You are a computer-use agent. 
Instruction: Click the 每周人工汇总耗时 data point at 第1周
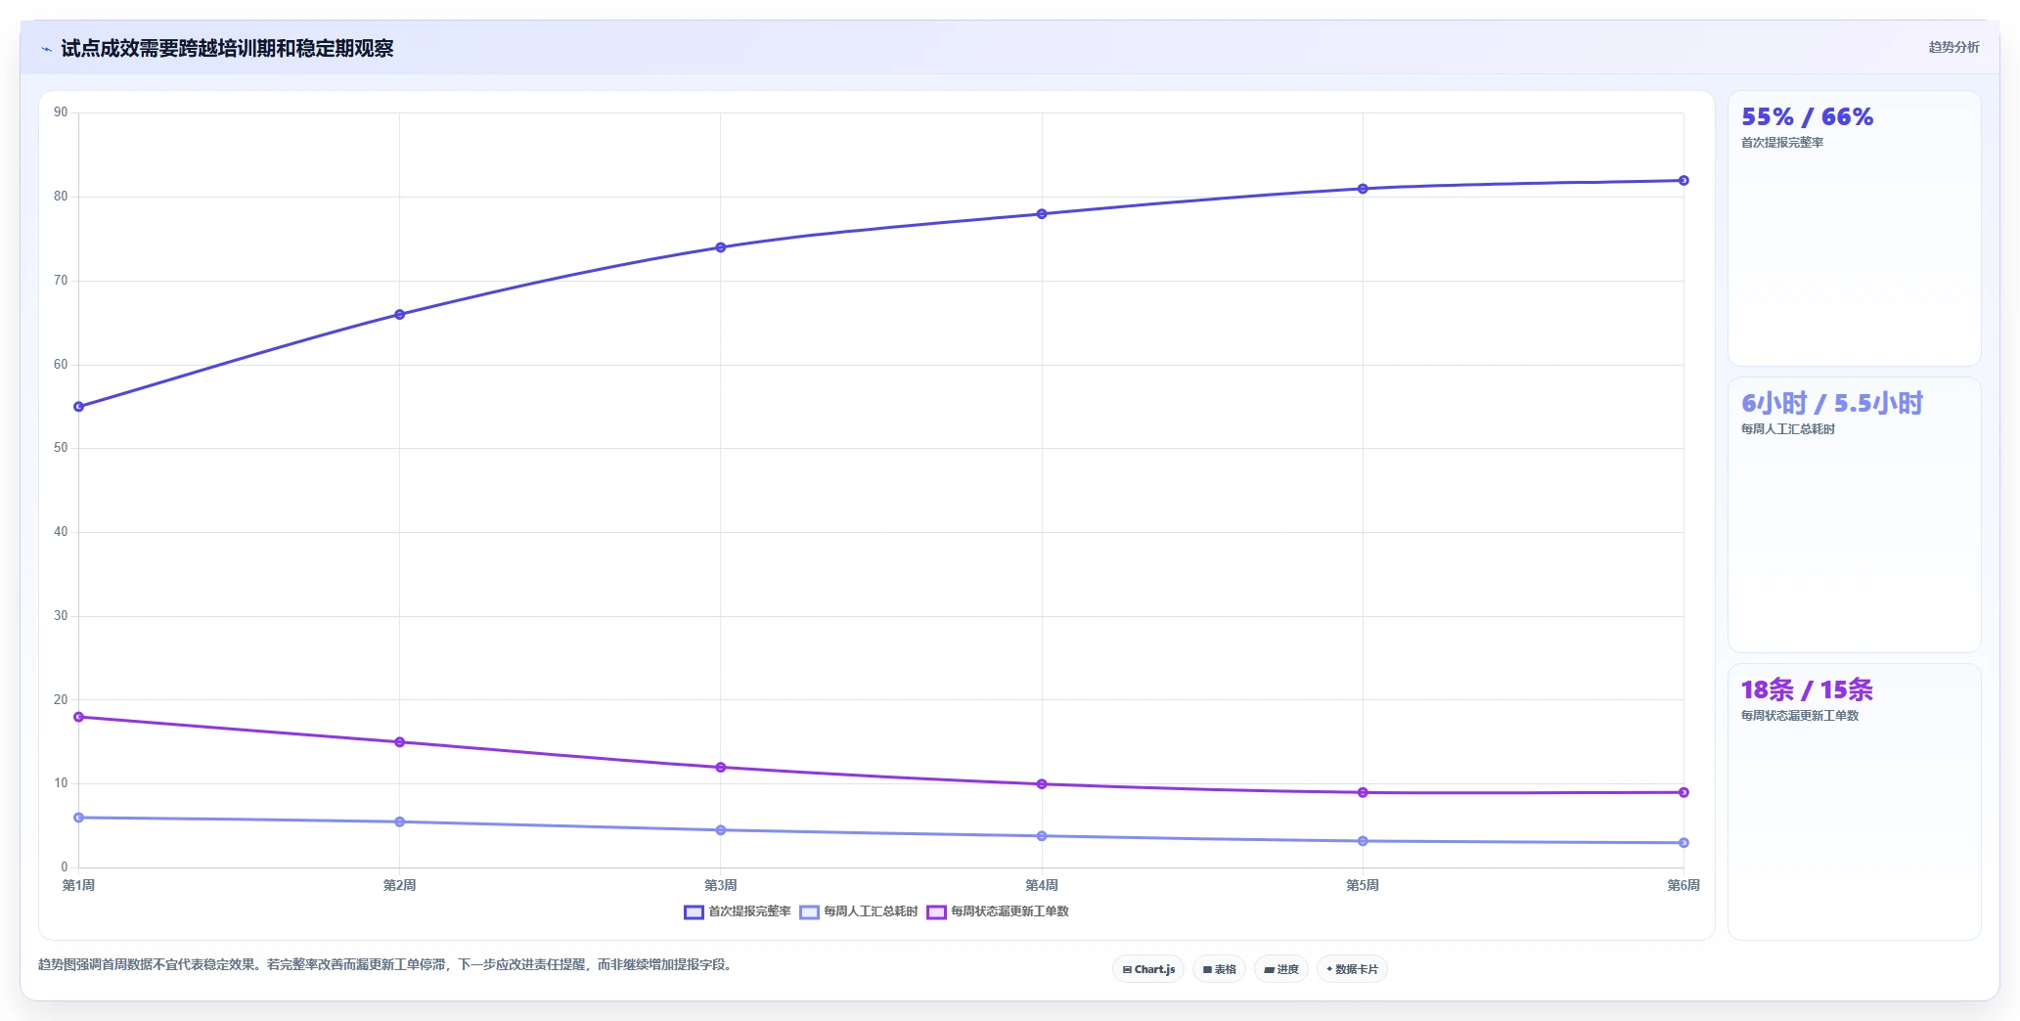[79, 818]
